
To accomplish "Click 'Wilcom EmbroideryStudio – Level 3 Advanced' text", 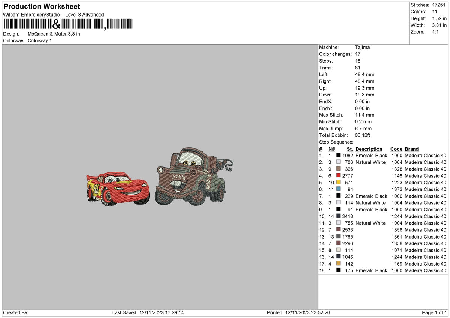I will pos(53,15).
